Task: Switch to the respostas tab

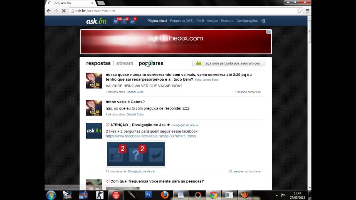Action: (x=98, y=63)
